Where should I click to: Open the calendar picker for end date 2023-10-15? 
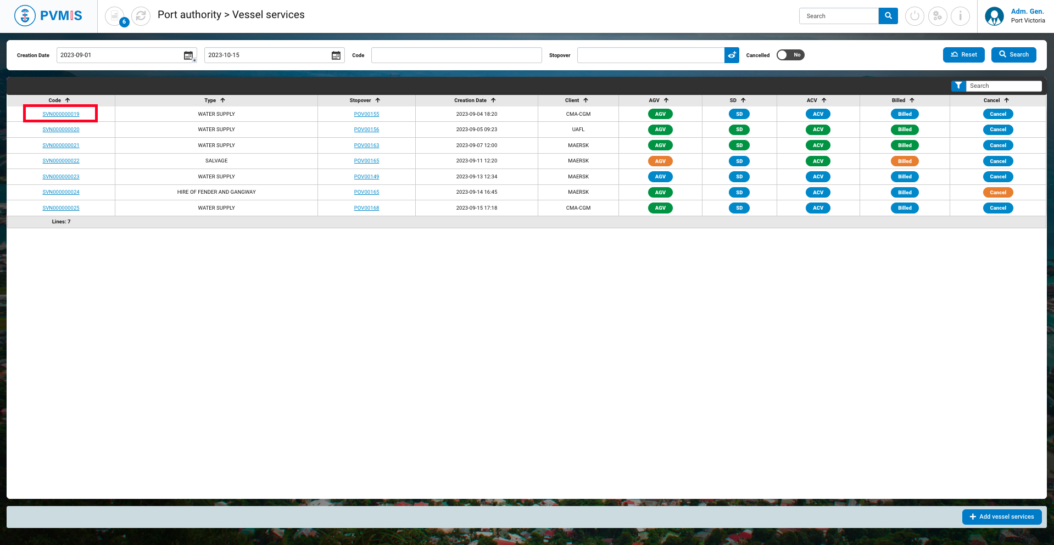tap(336, 55)
